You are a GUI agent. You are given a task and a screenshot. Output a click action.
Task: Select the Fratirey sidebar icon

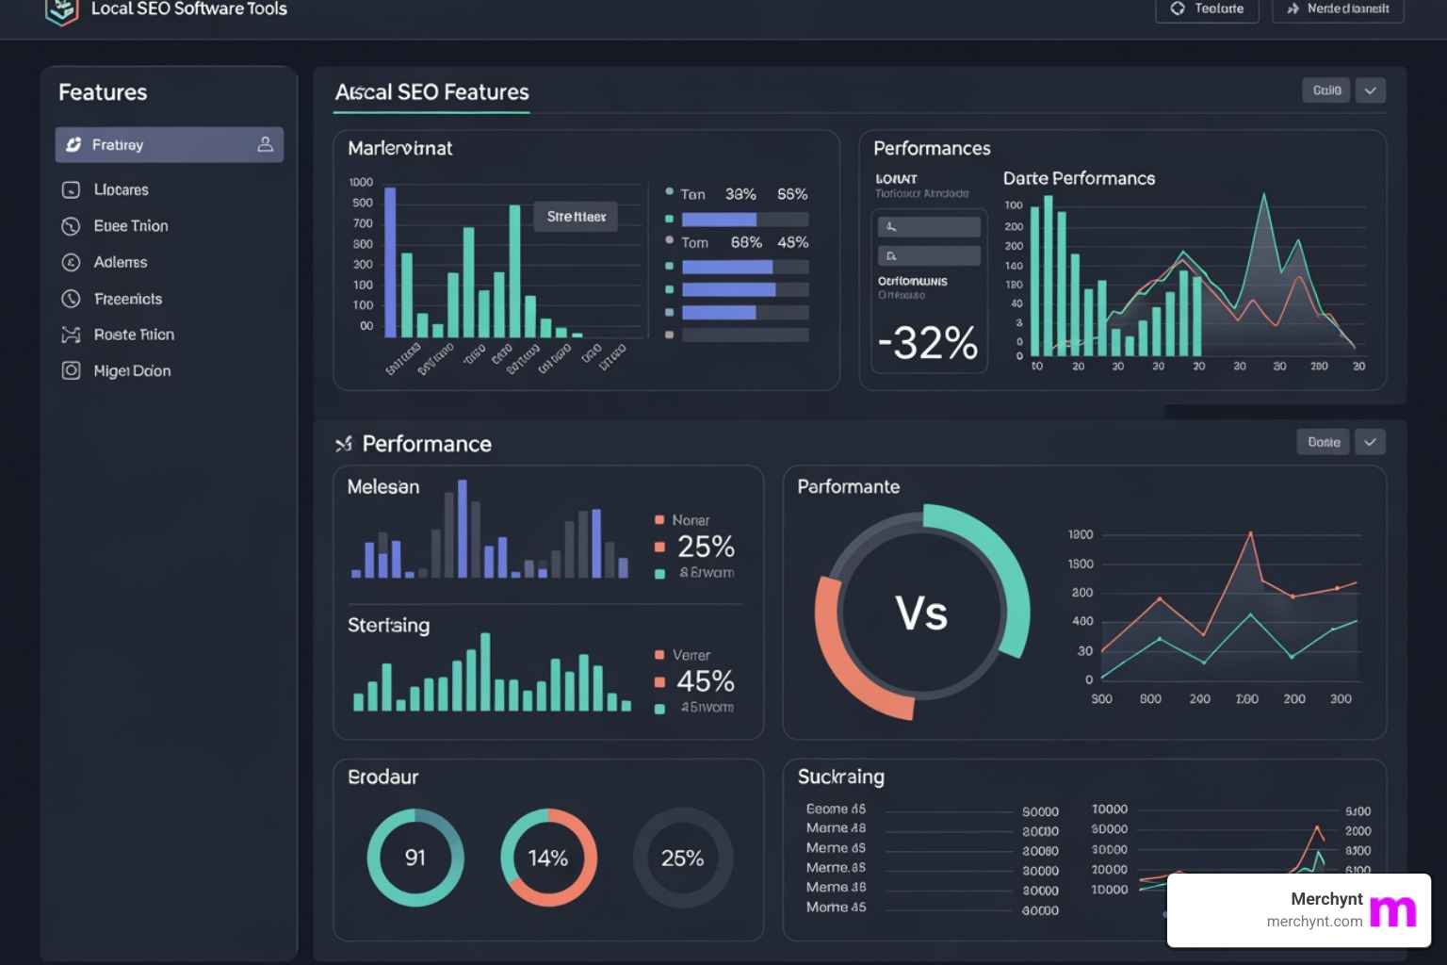coord(73,144)
